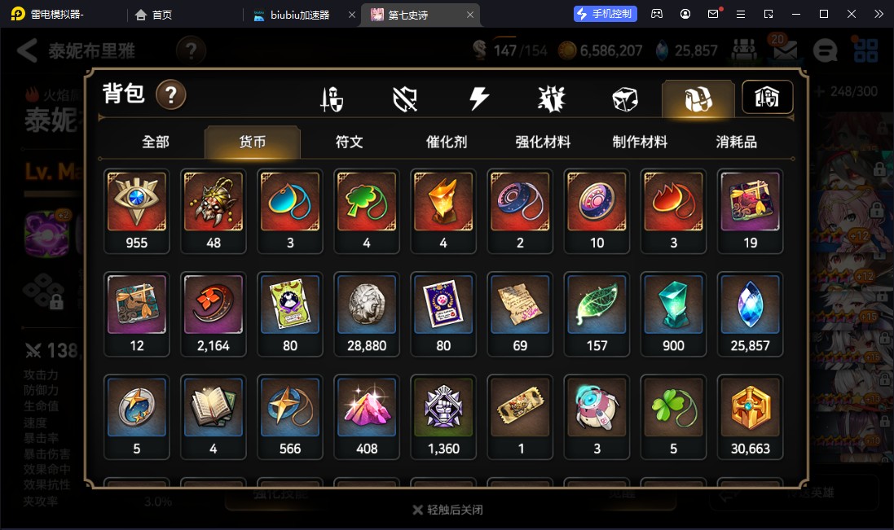Switch to the biubiu加速器 tab
The width and height of the screenshot is (894, 530).
tap(300, 15)
